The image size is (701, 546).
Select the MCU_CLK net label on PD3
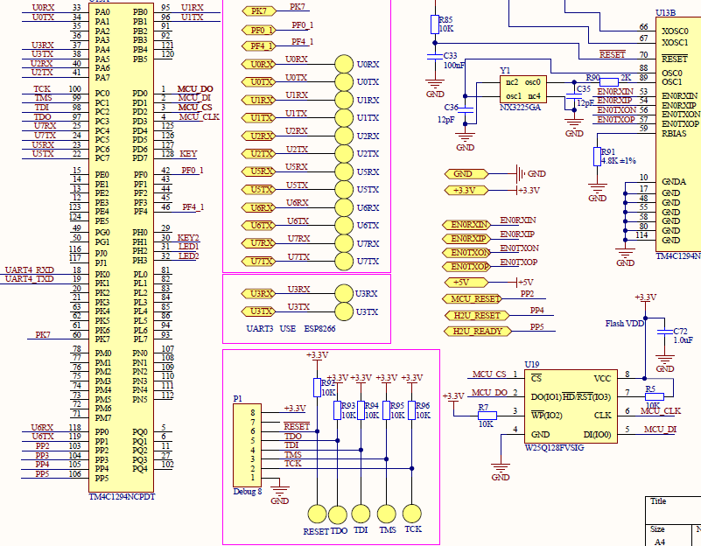[199, 117]
